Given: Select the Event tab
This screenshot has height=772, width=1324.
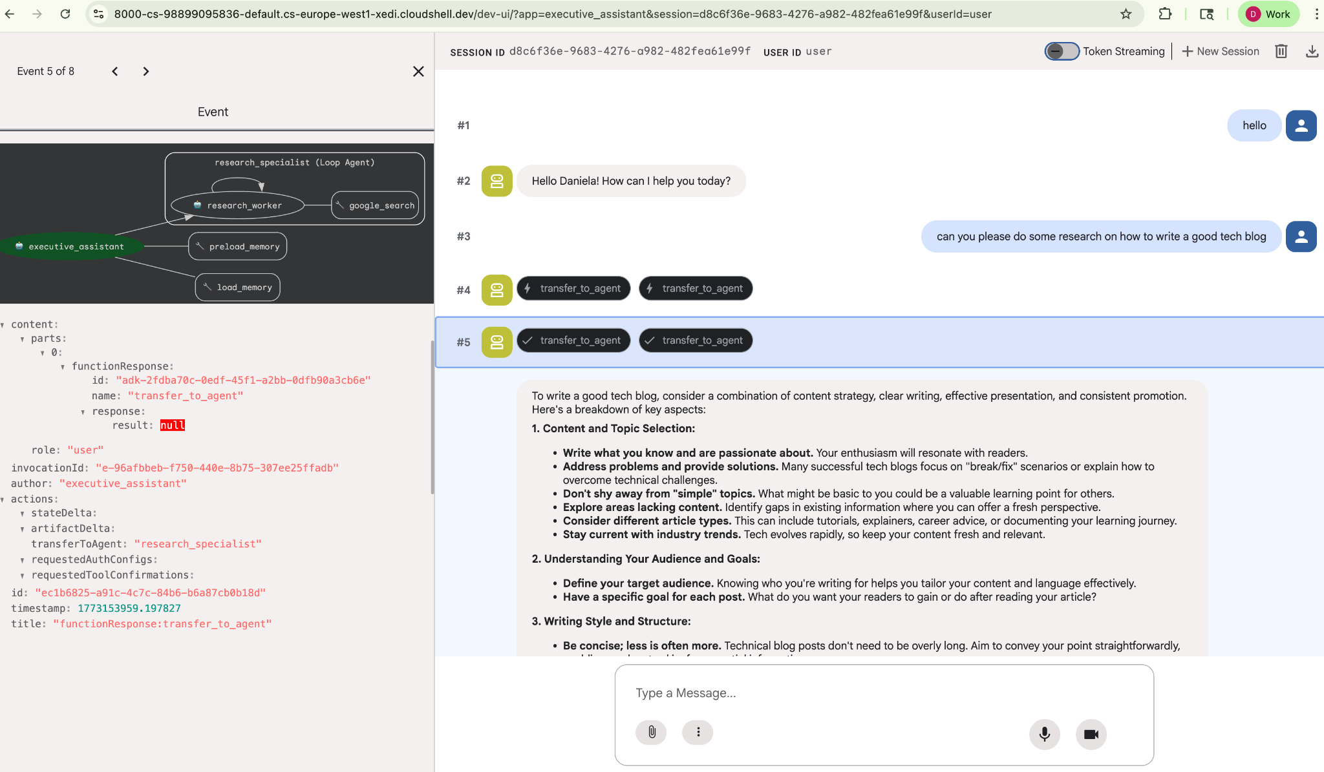Looking at the screenshot, I should coord(213,112).
